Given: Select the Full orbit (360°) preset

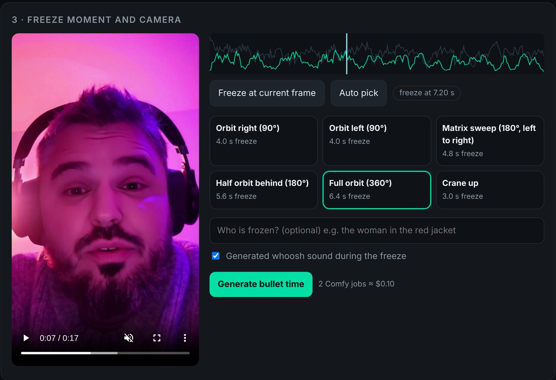Looking at the screenshot, I should pyautogui.click(x=377, y=190).
